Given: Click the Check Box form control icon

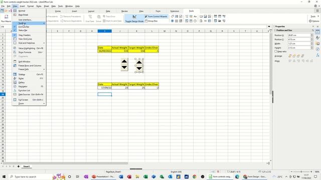Looking at the screenshot, I should 181,16.
